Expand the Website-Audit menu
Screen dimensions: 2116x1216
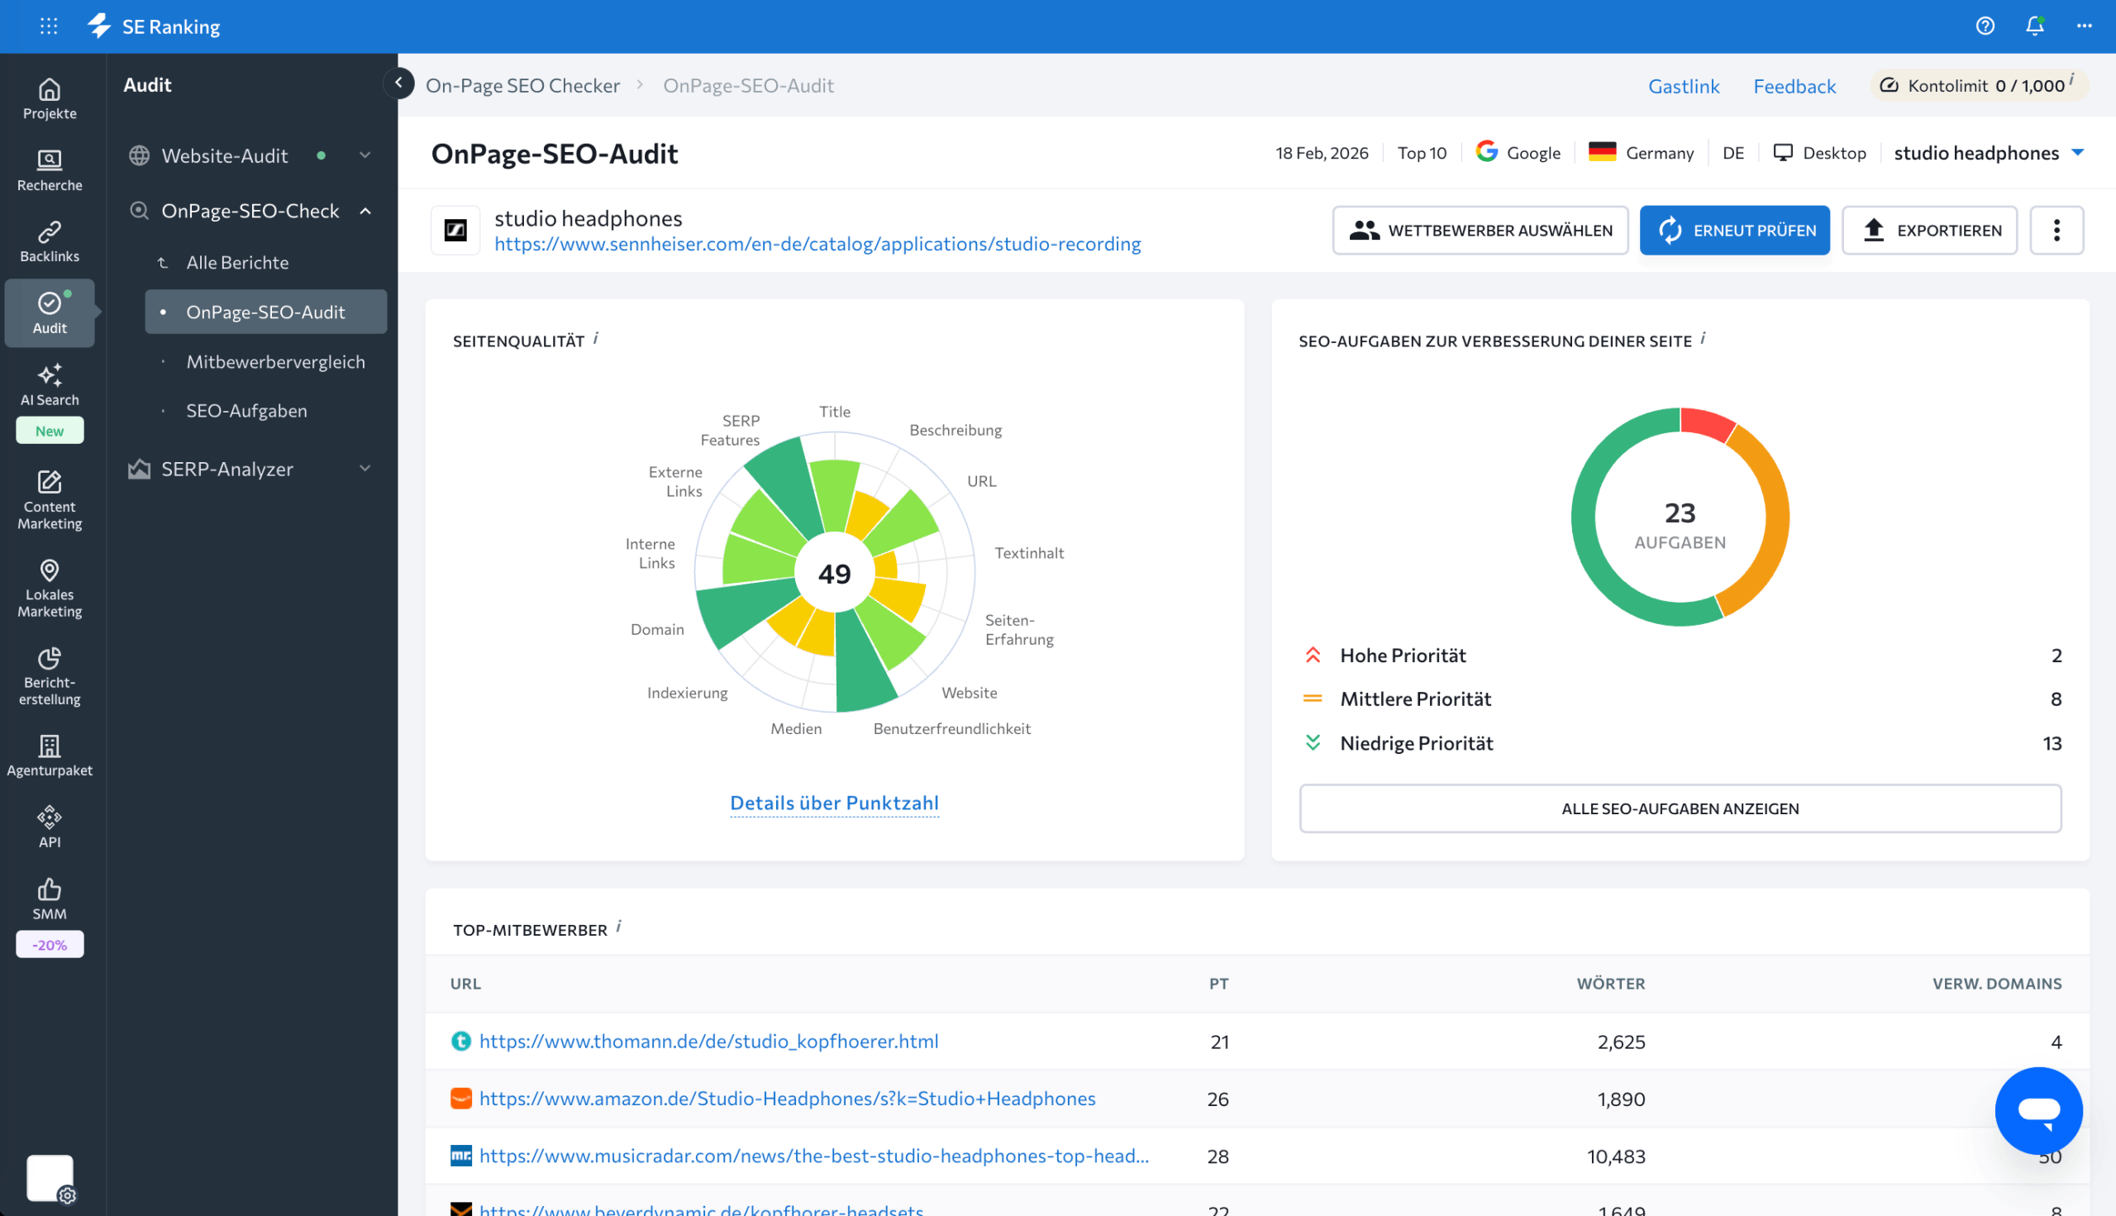tap(365, 155)
